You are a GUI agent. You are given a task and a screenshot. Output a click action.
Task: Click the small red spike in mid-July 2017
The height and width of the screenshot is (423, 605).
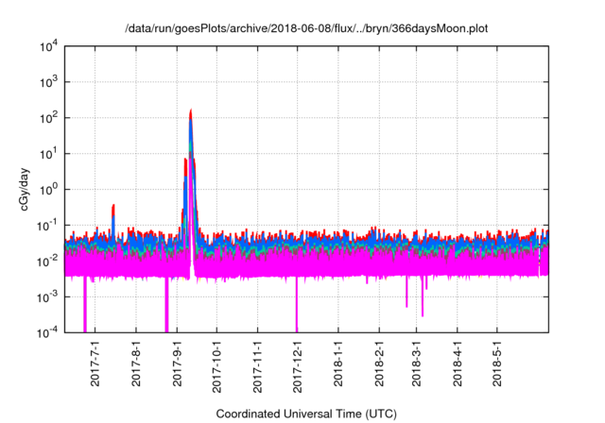point(113,207)
